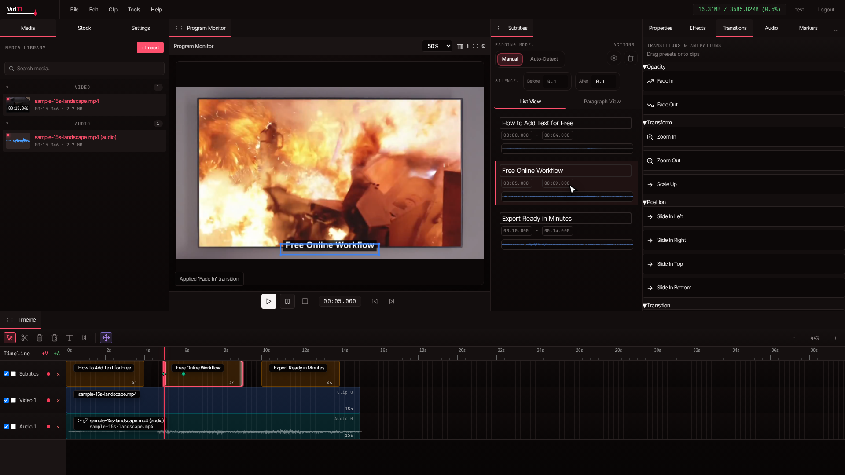This screenshot has height=475, width=845.
Task: Select the arrow selection tool in timeline toolbar
Action: [x=10, y=338]
